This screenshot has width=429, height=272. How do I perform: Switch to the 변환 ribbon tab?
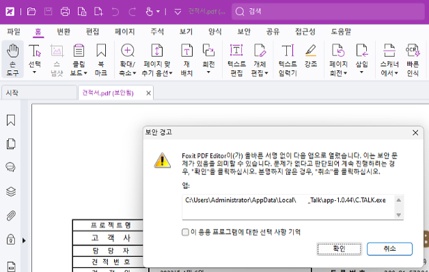point(64,31)
